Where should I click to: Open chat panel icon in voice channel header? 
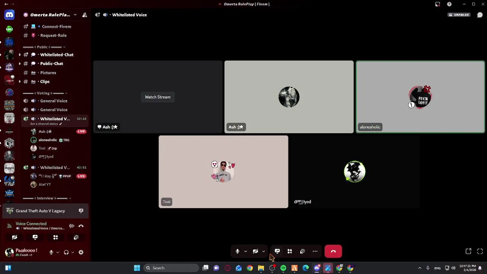[x=480, y=15]
